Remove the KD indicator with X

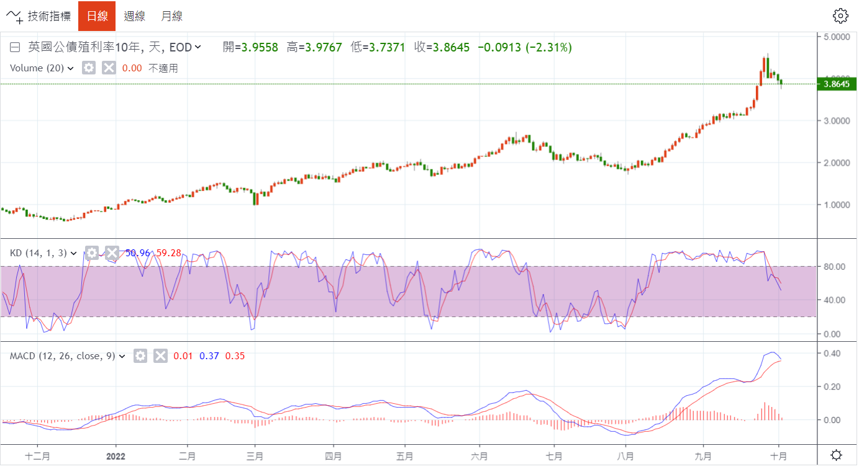tap(112, 253)
